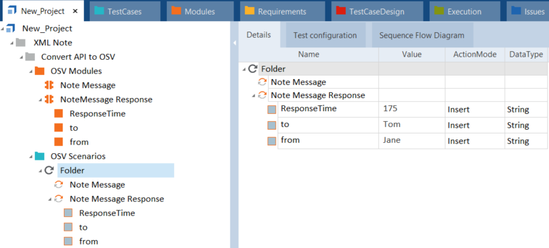Collapse the XML Note folder
The height and width of the screenshot is (248, 549).
point(12,43)
